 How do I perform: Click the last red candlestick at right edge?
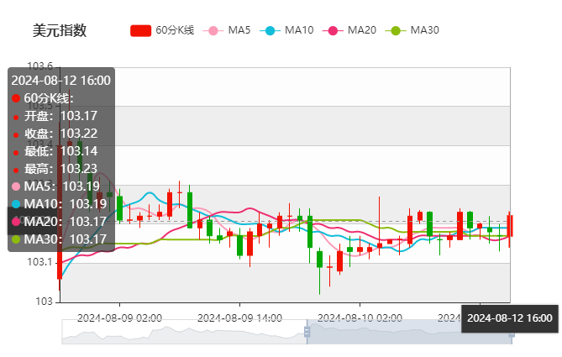click(510, 226)
